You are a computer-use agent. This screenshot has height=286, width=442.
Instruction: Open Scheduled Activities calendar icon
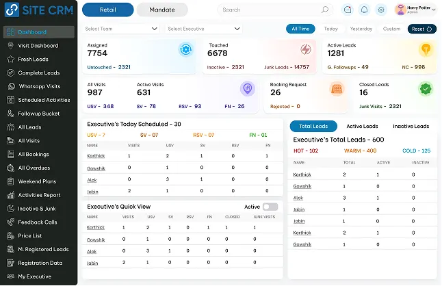[10, 100]
